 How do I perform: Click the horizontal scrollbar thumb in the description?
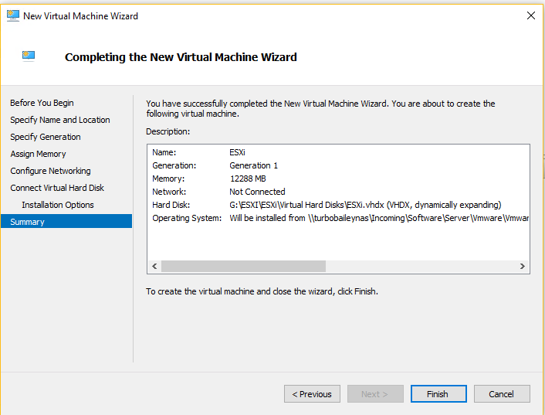point(243,267)
